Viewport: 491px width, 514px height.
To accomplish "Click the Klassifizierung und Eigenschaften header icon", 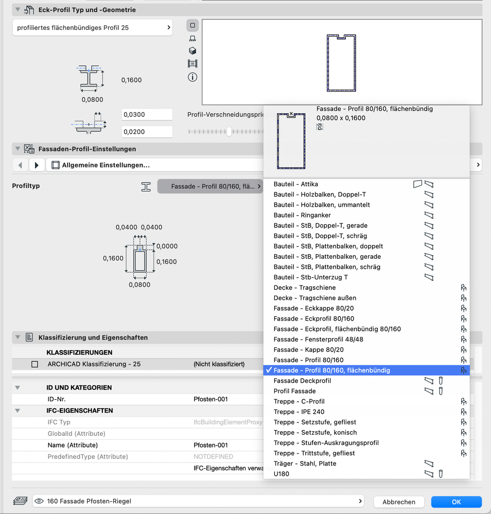I will (29, 338).
